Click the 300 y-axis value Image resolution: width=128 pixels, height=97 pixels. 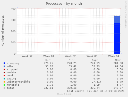tap(13, 20)
